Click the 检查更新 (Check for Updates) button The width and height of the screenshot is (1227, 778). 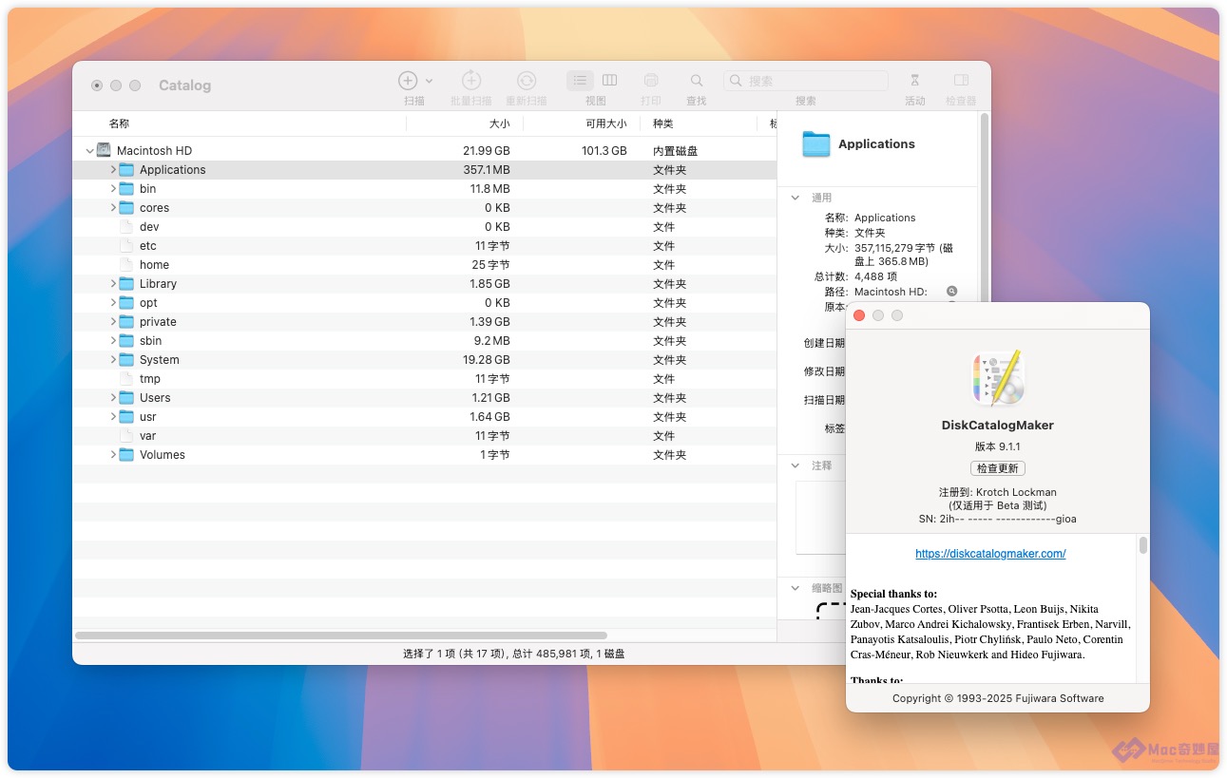point(997,468)
